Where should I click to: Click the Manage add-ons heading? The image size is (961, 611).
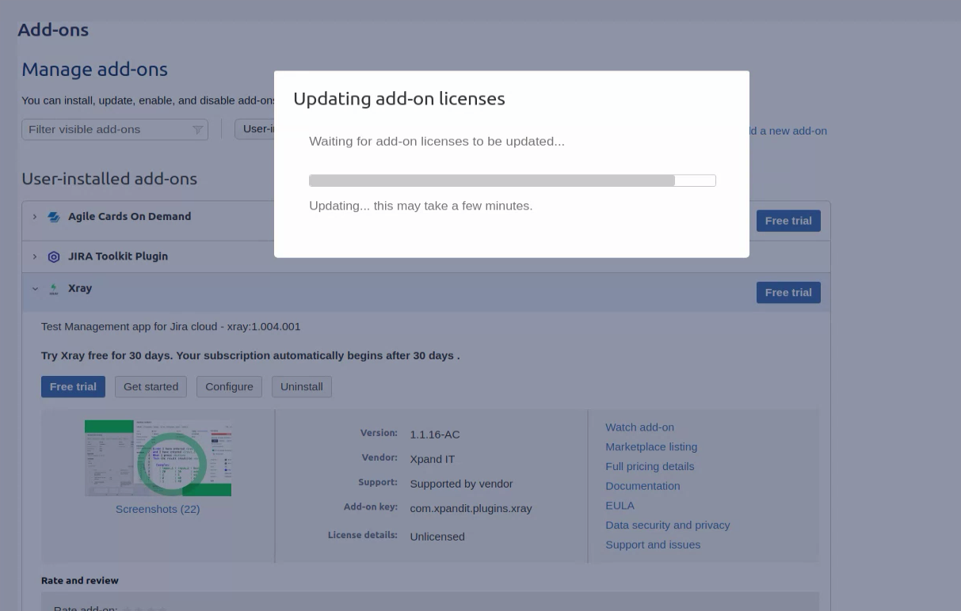tap(94, 70)
